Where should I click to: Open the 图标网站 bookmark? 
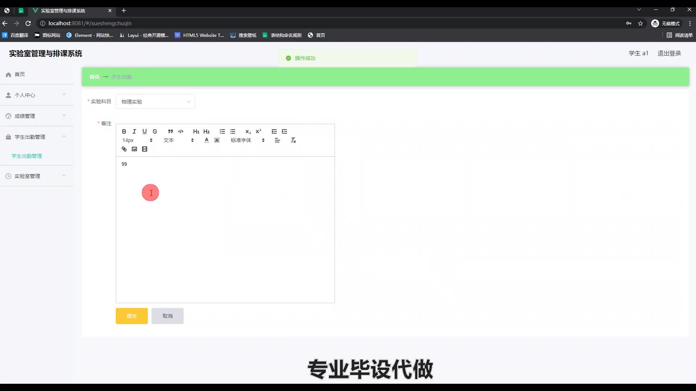(47, 35)
